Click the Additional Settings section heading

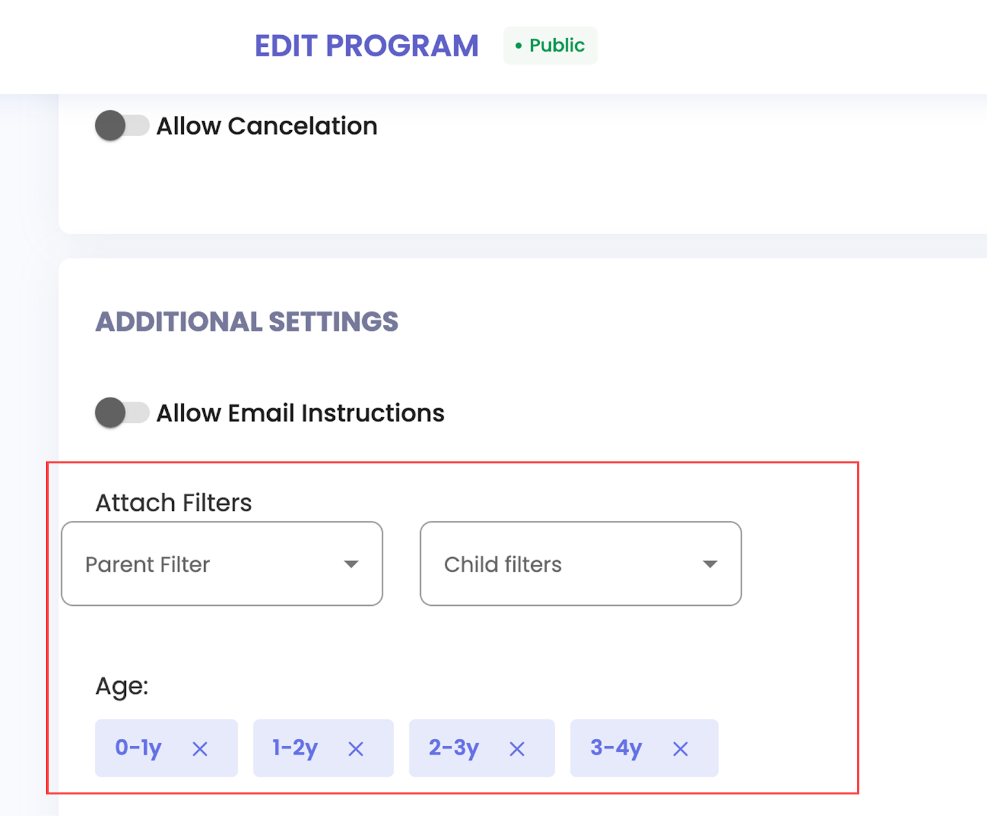tap(247, 322)
